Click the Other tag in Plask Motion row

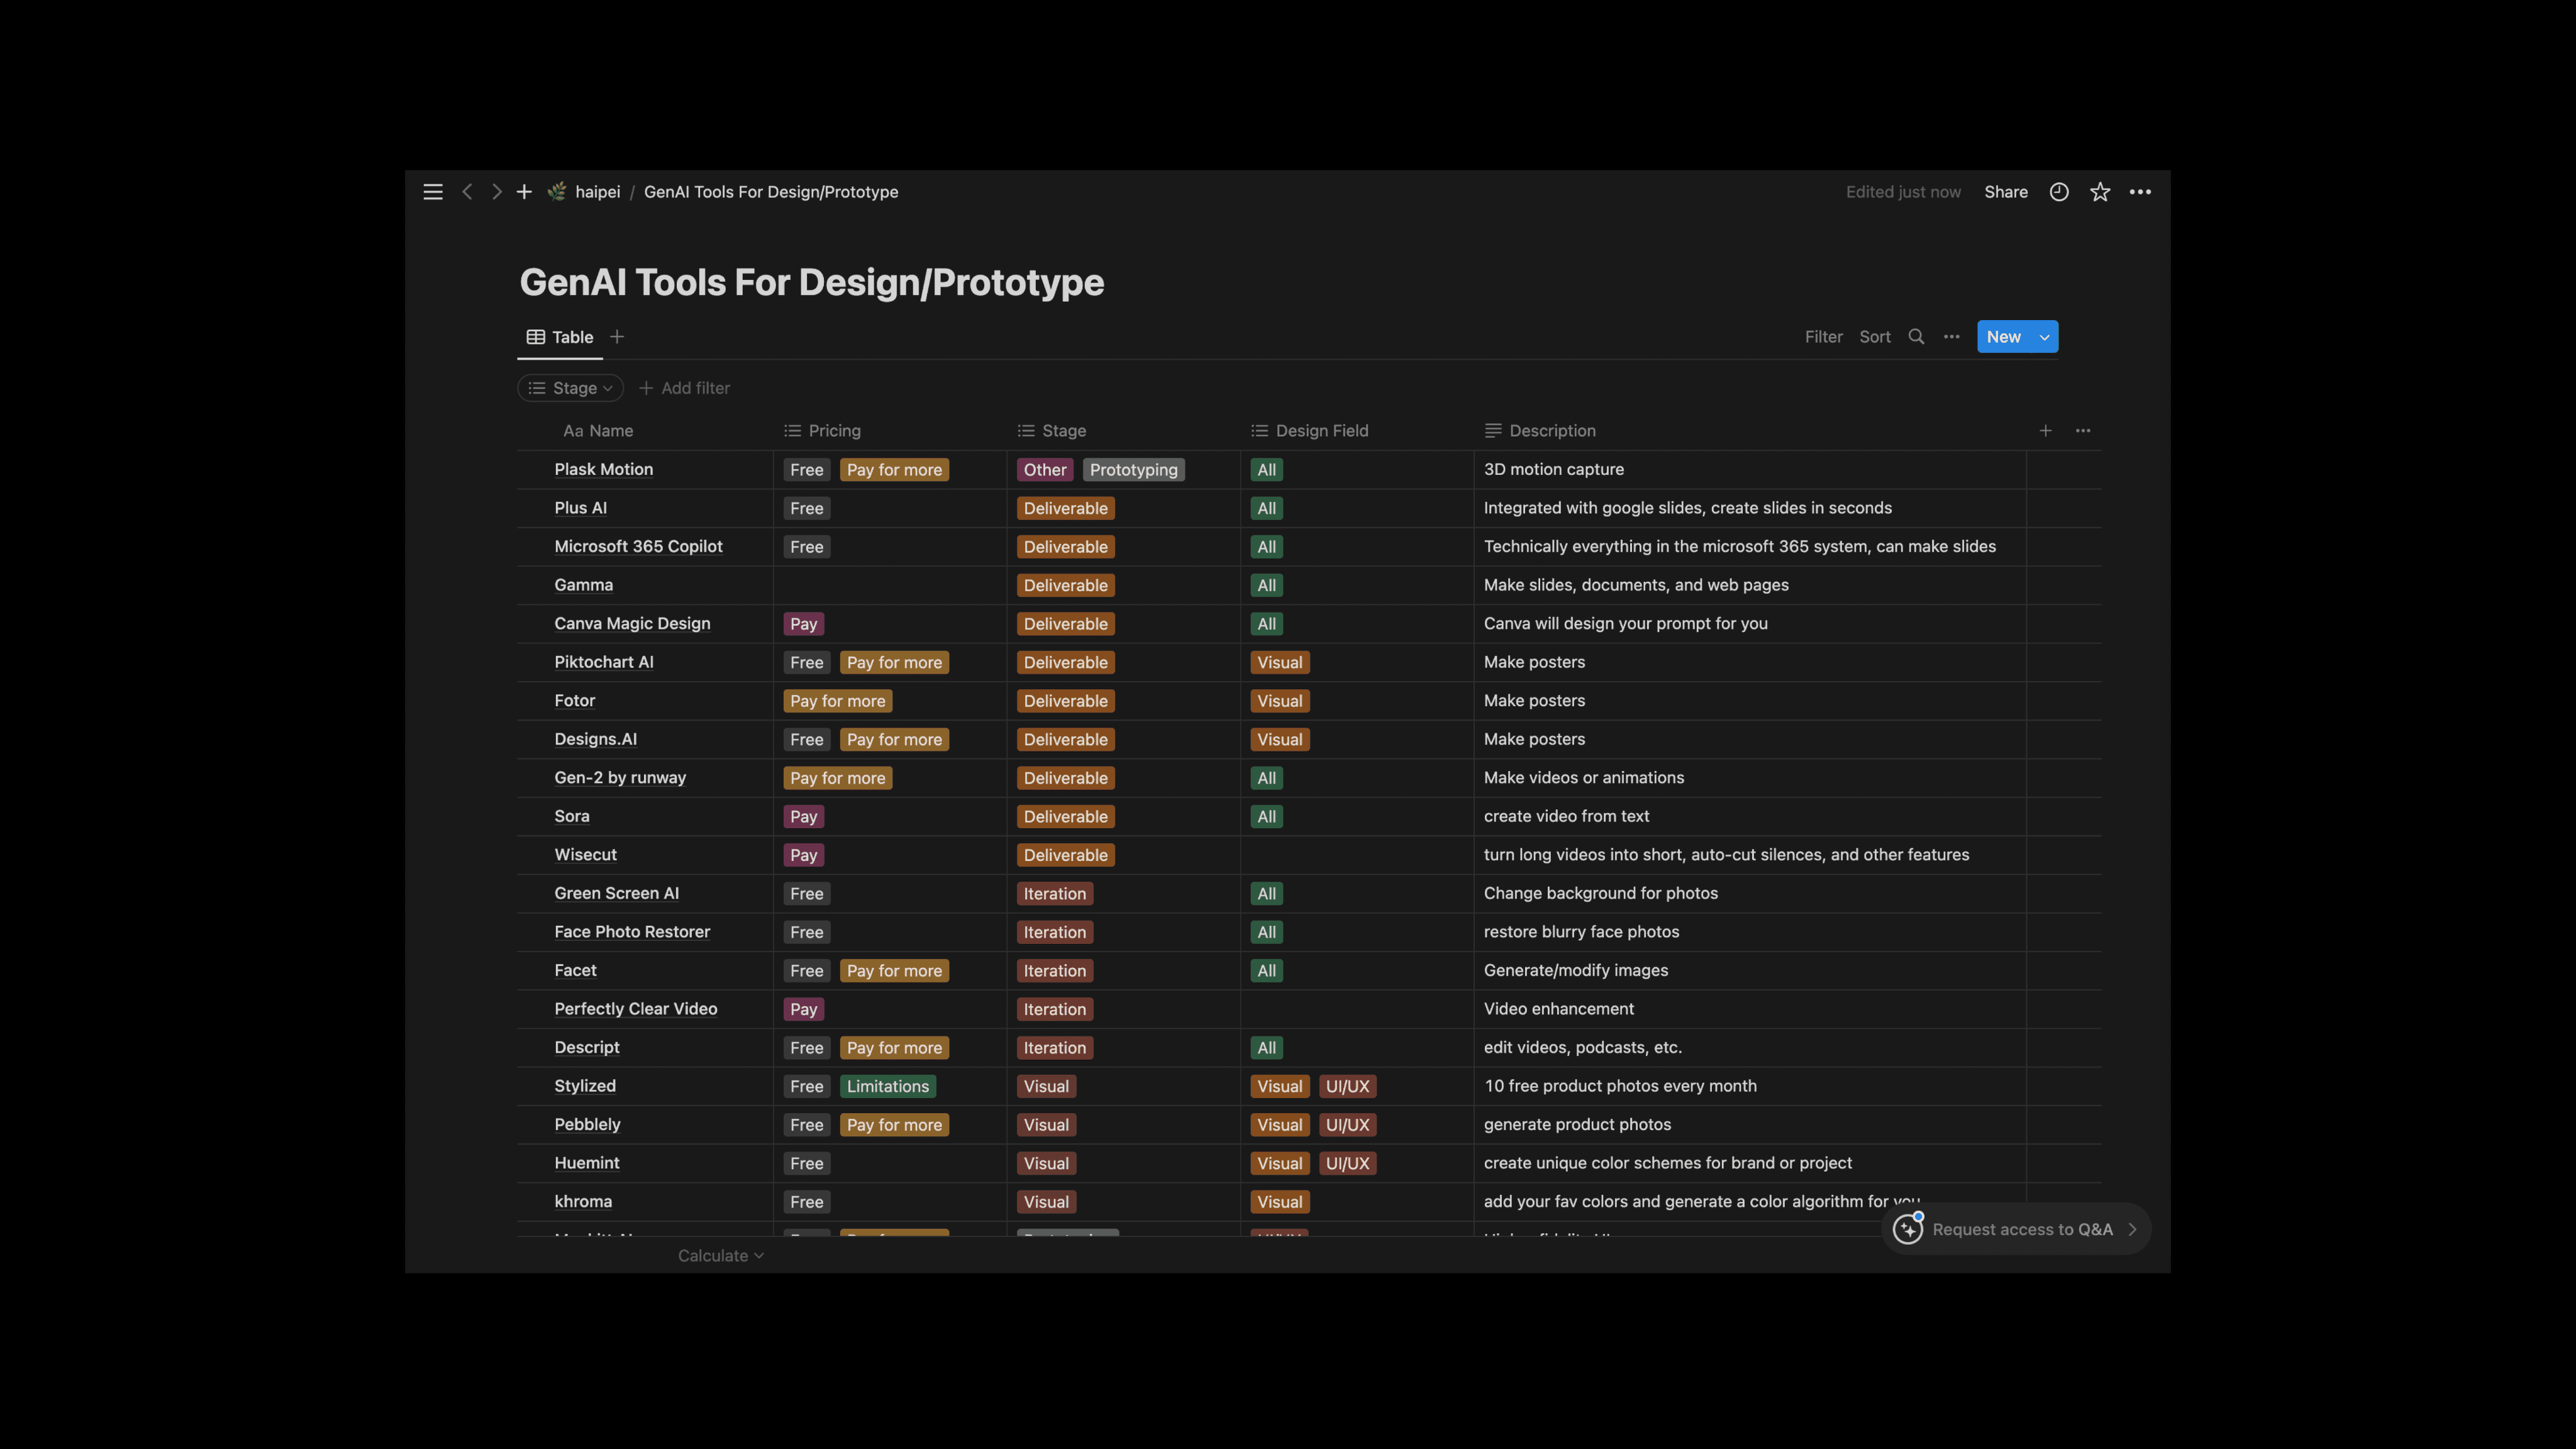coord(1045,470)
